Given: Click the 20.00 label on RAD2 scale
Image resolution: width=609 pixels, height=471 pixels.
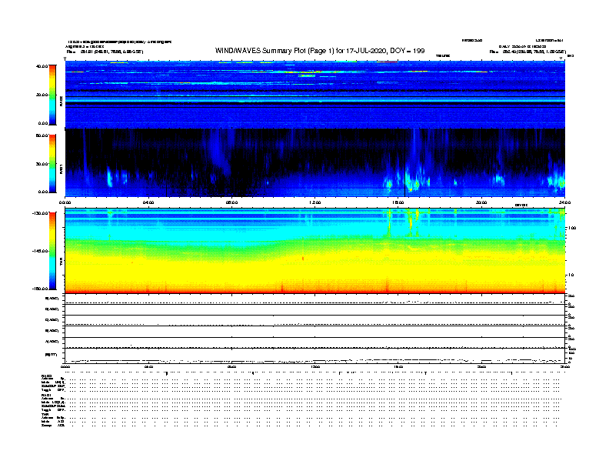Looking at the screenshot, I should pos(42,95).
